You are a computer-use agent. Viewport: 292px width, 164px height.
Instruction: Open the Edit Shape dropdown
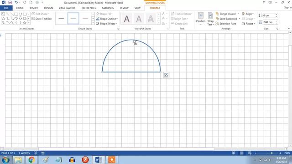coord(41,14)
